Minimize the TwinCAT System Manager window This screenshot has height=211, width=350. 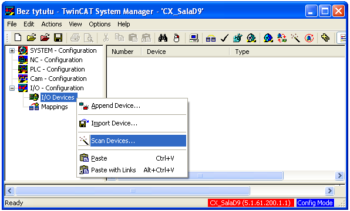311,11
